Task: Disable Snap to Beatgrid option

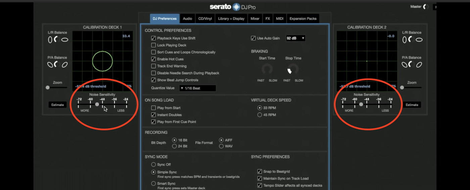Action: (x=260, y=172)
